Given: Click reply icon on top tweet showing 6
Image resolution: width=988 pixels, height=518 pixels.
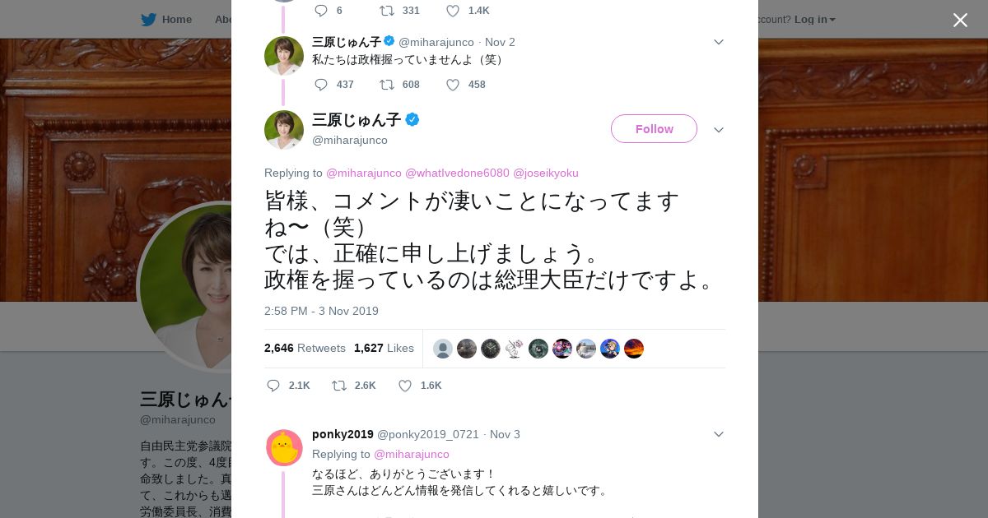Looking at the screenshot, I should pos(321,11).
